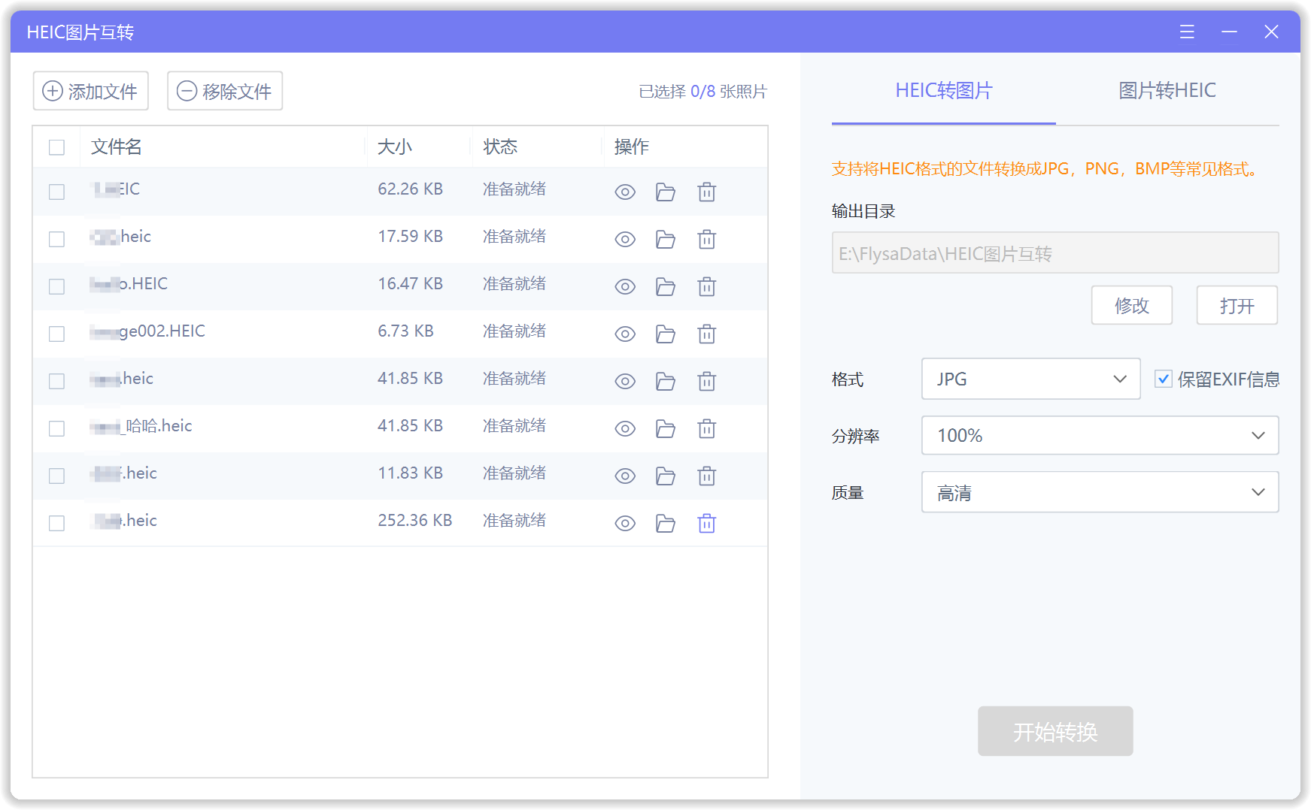This screenshot has height=810, width=1311.
Task: Check the 17.59 KB file checkbox
Action: point(56,240)
